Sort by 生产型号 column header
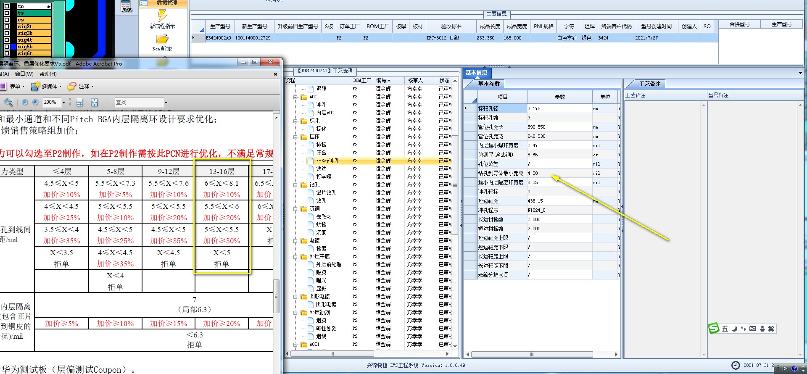 [220, 26]
